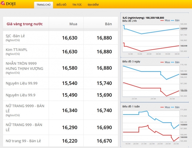Open the BIỂU ĐỒ tab
The height and width of the screenshot is (148, 192).
click(61, 5)
